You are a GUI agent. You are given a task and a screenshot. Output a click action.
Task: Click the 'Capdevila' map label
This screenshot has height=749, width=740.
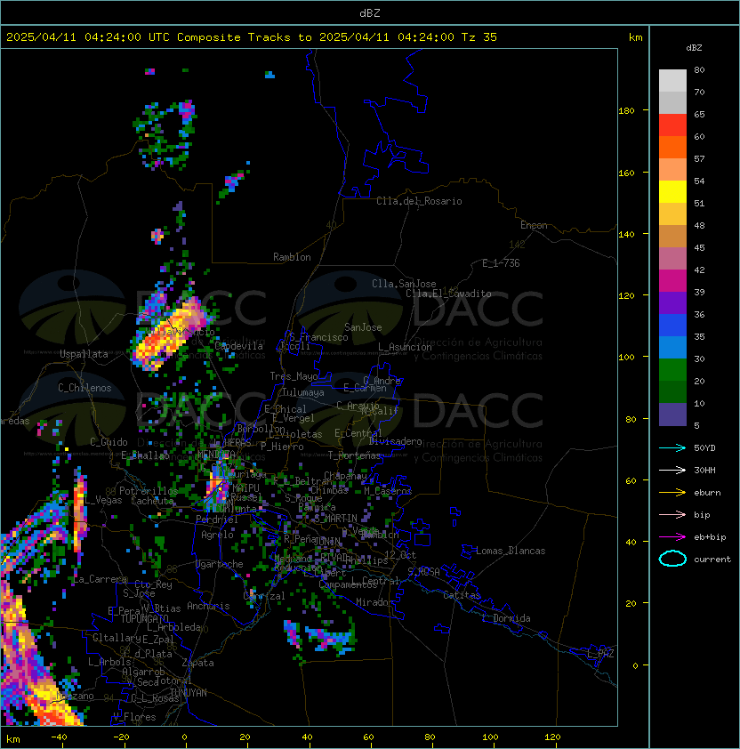point(238,346)
